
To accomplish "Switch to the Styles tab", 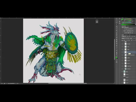I will [128, 26].
